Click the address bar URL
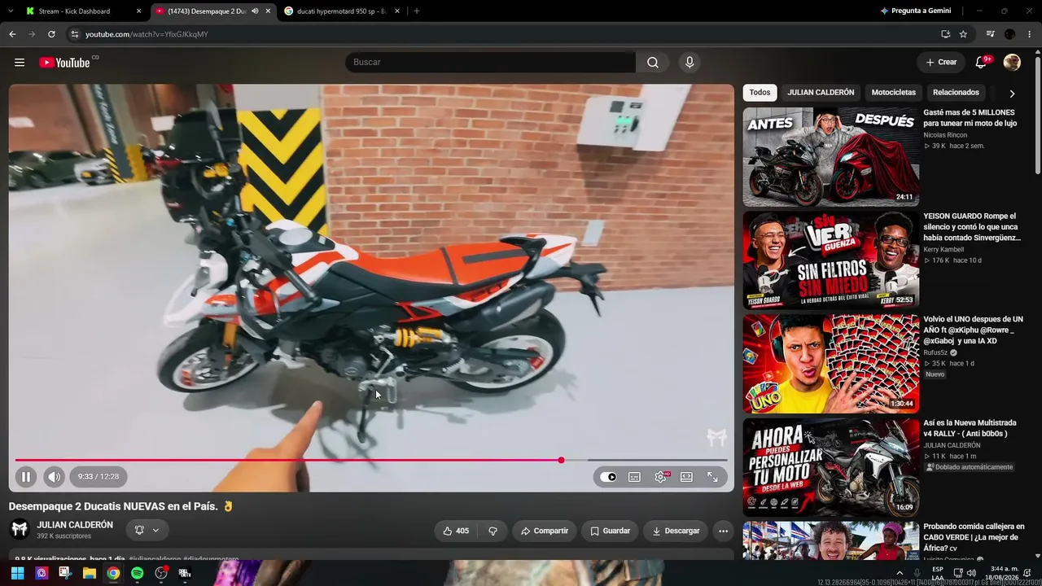 coord(147,34)
